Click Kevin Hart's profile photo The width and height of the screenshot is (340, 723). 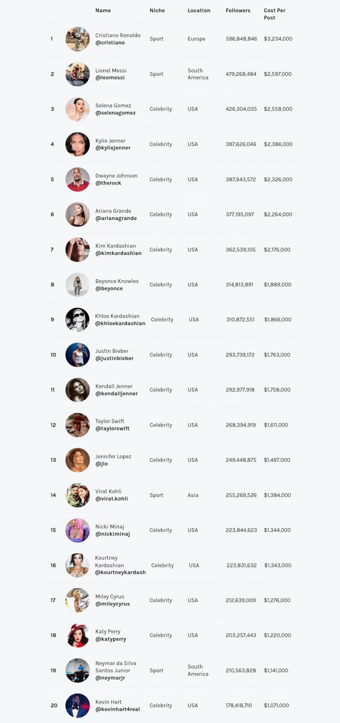click(78, 706)
